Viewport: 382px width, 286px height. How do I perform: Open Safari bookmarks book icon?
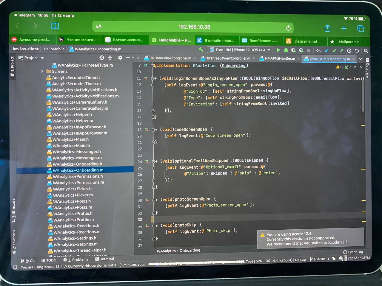[x=55, y=26]
